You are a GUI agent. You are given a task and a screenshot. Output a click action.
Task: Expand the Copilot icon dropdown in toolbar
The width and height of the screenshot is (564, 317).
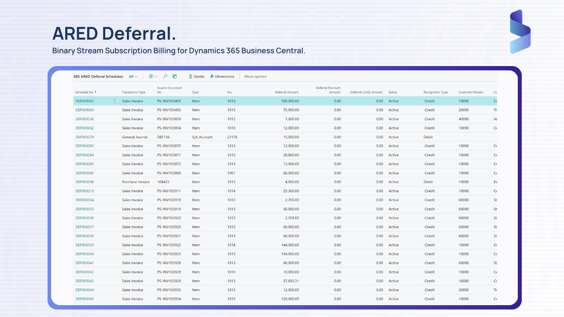(x=153, y=77)
